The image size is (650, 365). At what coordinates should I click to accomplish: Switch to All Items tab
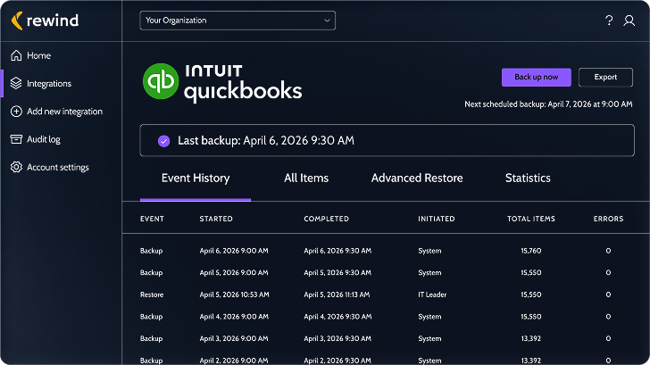(x=306, y=178)
